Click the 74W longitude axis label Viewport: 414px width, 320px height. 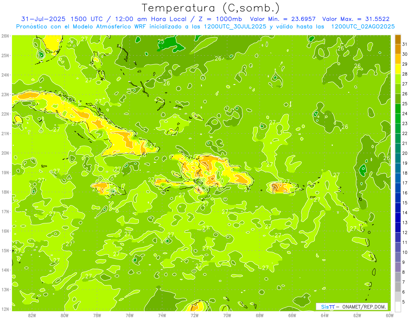click(162, 315)
